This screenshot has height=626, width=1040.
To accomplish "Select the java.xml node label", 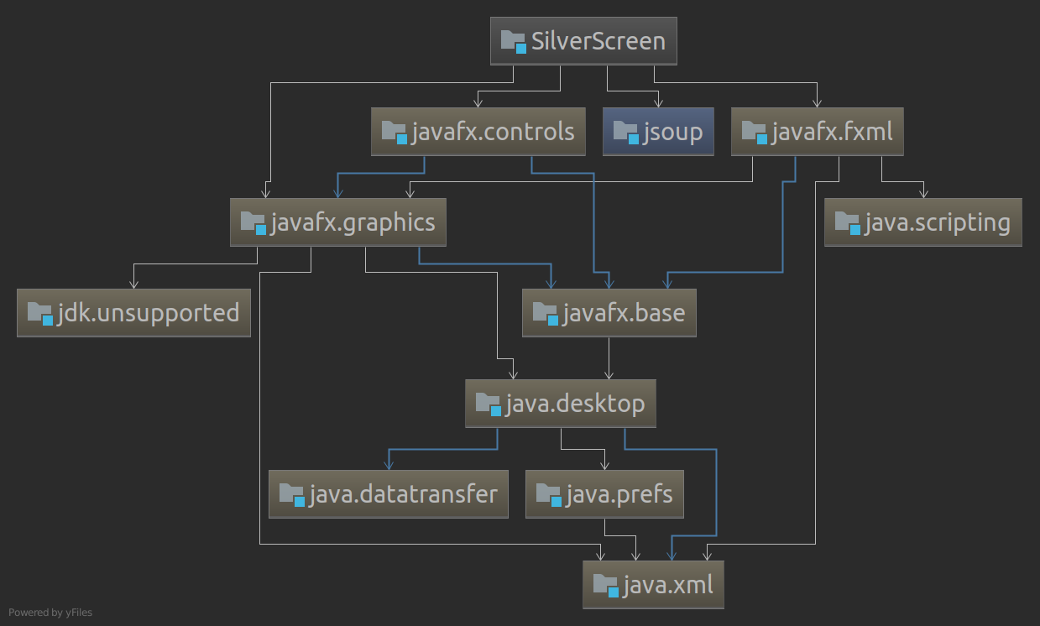I will [669, 585].
